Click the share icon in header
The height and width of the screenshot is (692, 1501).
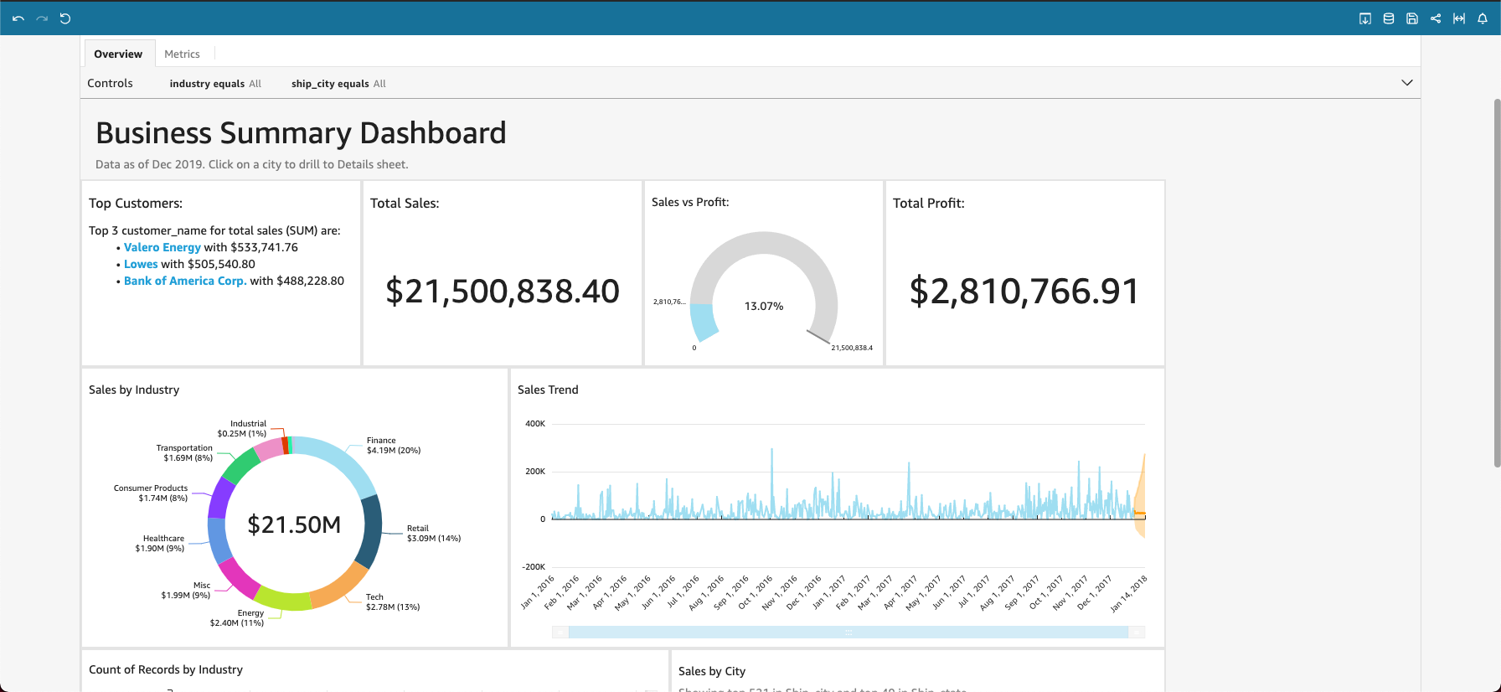click(1436, 18)
